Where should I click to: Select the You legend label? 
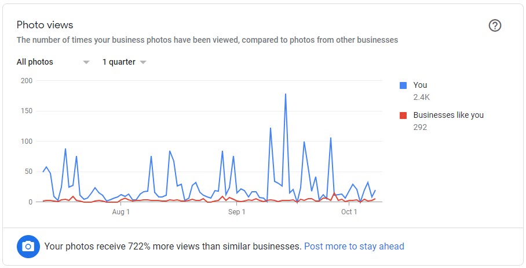point(420,85)
